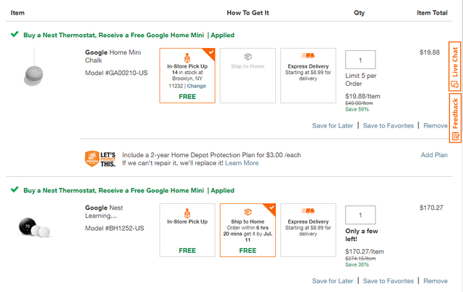Open Google Home Mini Chalk product title

(x=113, y=56)
